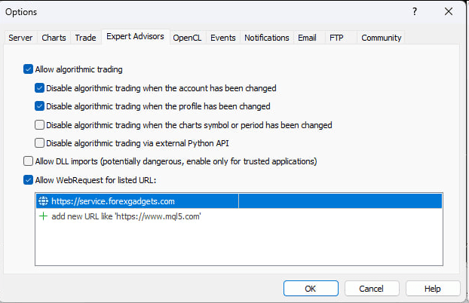Screen dimensions: 469x303
Task: Confirm settings with OK button
Action: 311,289
